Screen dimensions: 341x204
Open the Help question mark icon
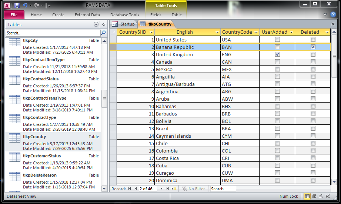[333, 14]
